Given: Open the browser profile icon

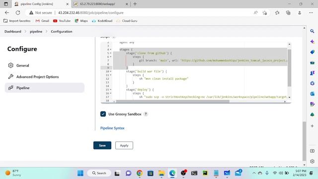Looking at the screenshot, I should (300, 13).
